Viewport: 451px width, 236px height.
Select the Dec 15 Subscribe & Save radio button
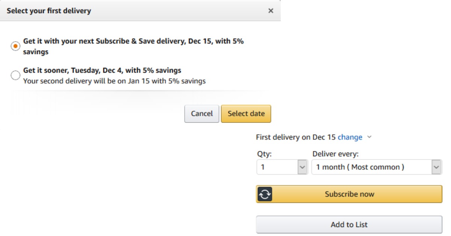coord(15,46)
